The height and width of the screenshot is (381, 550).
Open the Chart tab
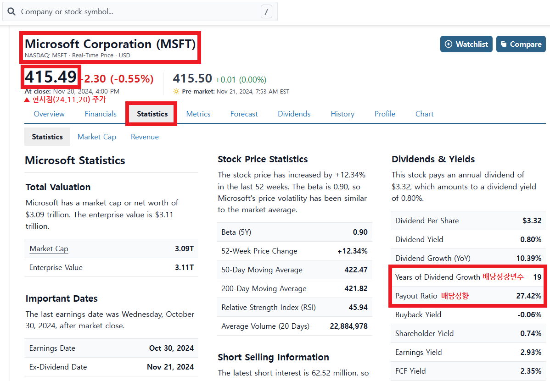click(424, 114)
